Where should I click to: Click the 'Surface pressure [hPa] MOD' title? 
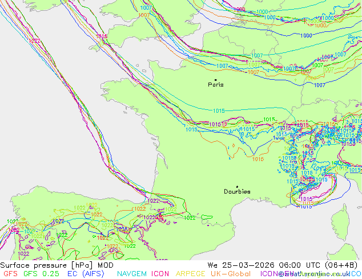coord(57,265)
